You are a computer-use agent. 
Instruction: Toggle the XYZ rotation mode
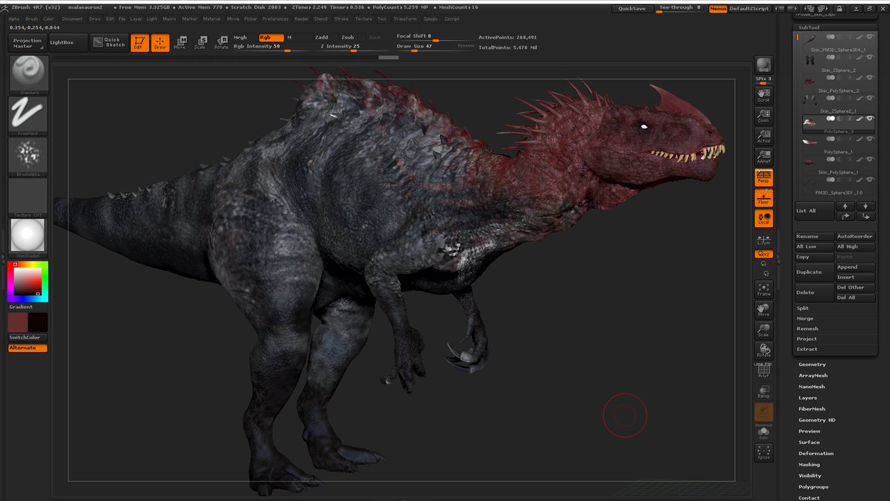pyautogui.click(x=763, y=254)
